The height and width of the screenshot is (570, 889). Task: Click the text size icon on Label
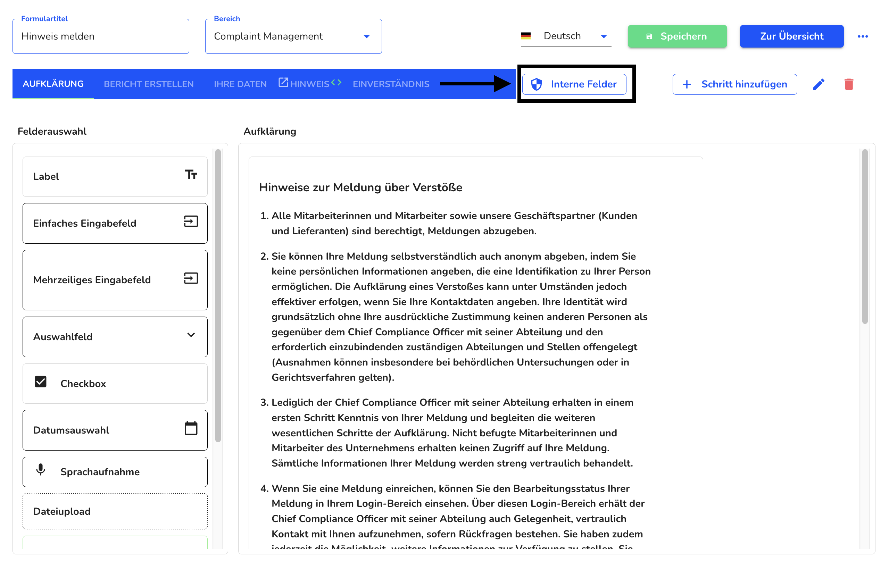(x=191, y=174)
